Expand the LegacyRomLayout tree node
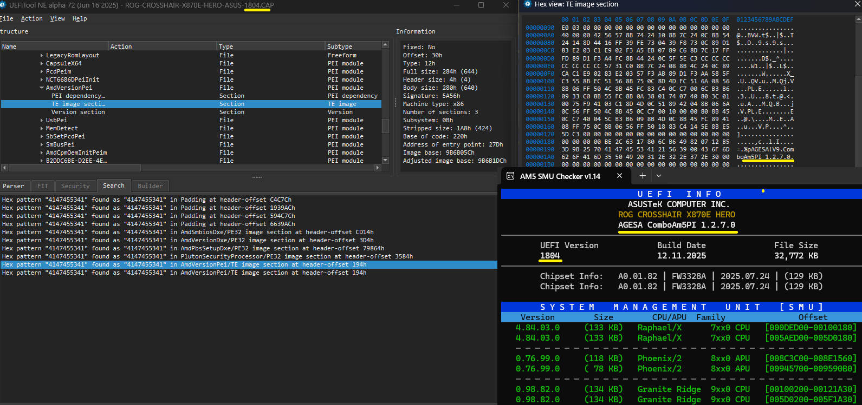 point(42,55)
